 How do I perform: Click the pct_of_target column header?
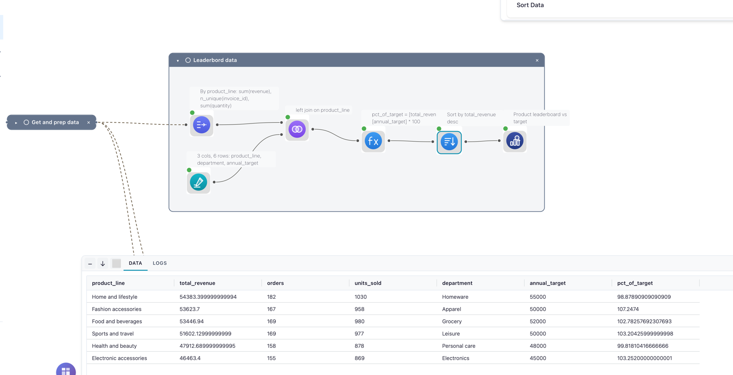(635, 283)
